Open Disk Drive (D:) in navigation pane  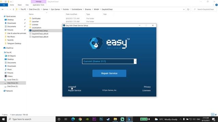point(13,83)
